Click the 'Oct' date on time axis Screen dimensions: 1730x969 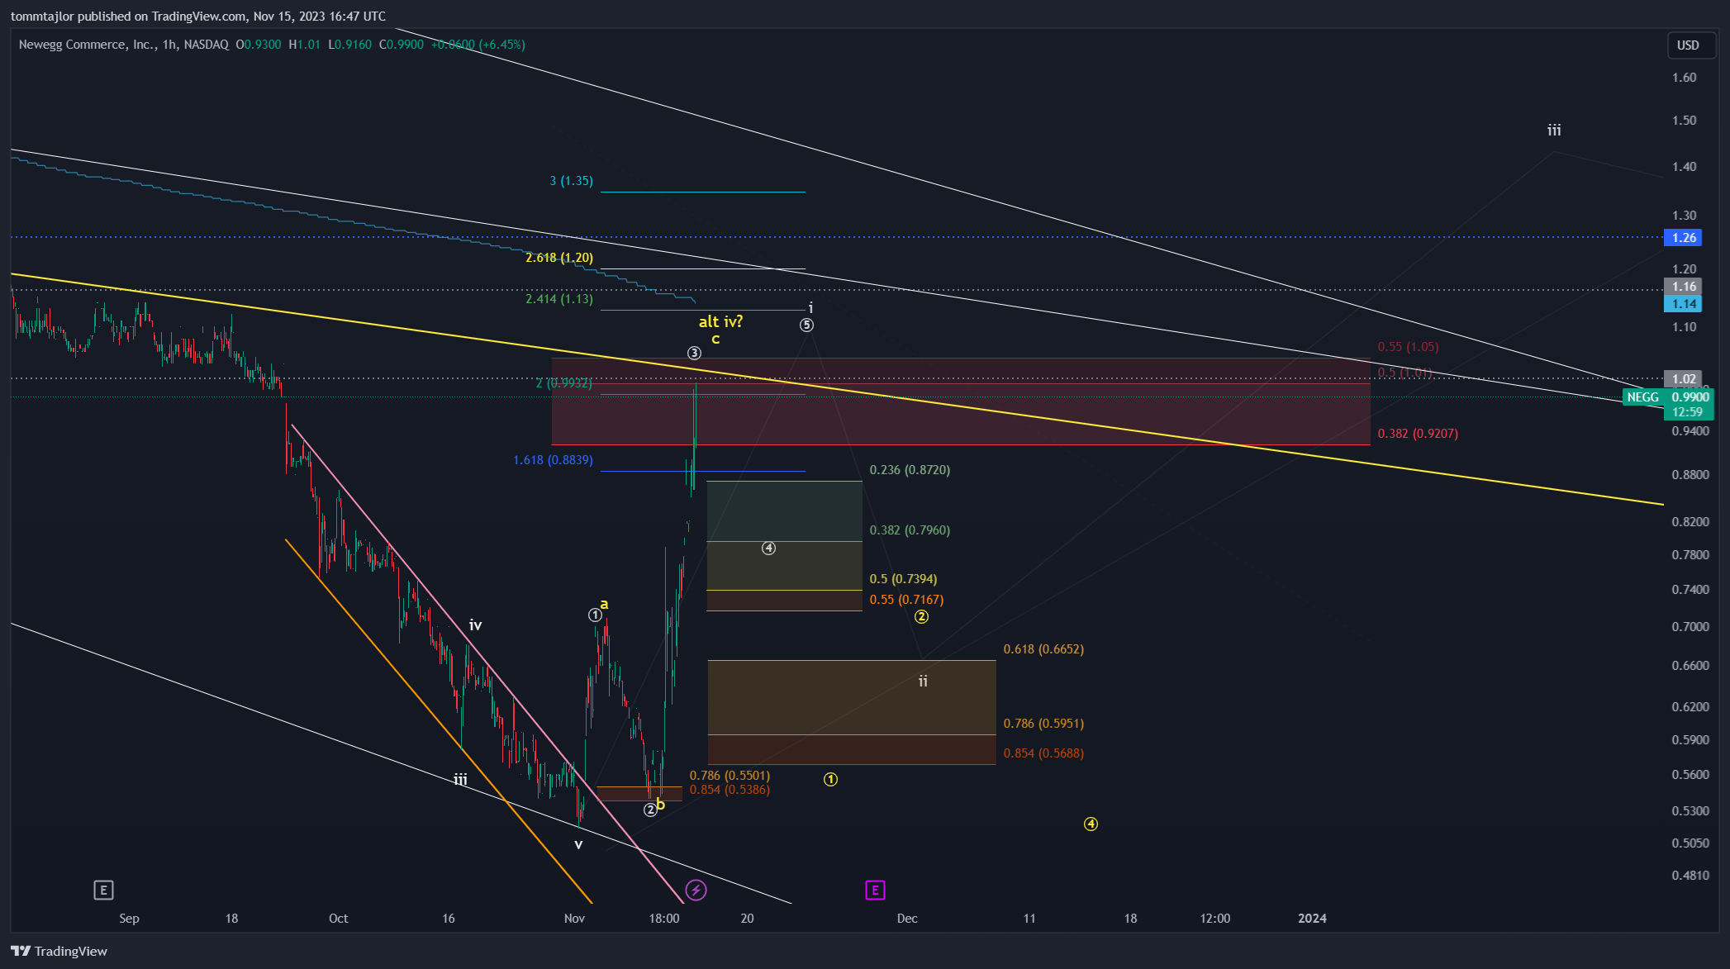[338, 919]
